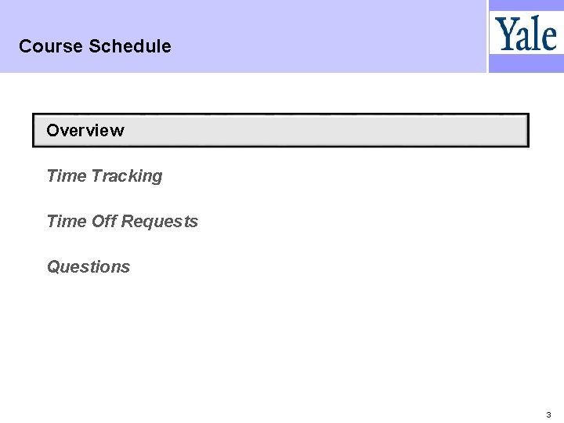
Task: Click the Yale logo
Action: (526, 33)
